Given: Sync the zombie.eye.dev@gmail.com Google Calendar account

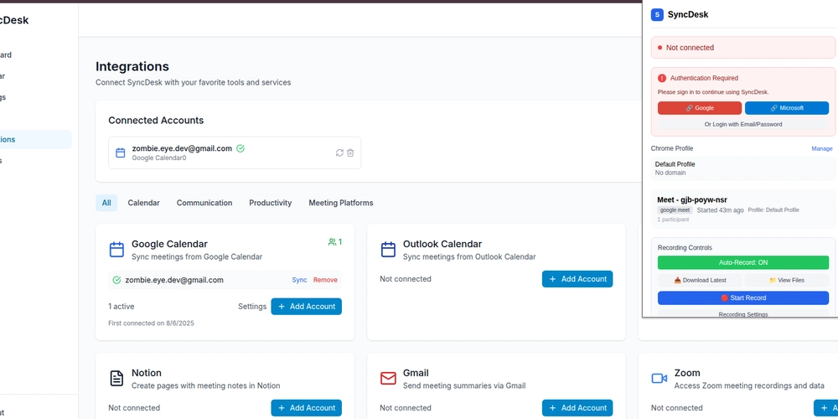Looking at the screenshot, I should click(x=299, y=280).
